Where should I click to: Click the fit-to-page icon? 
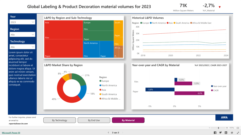238,128
